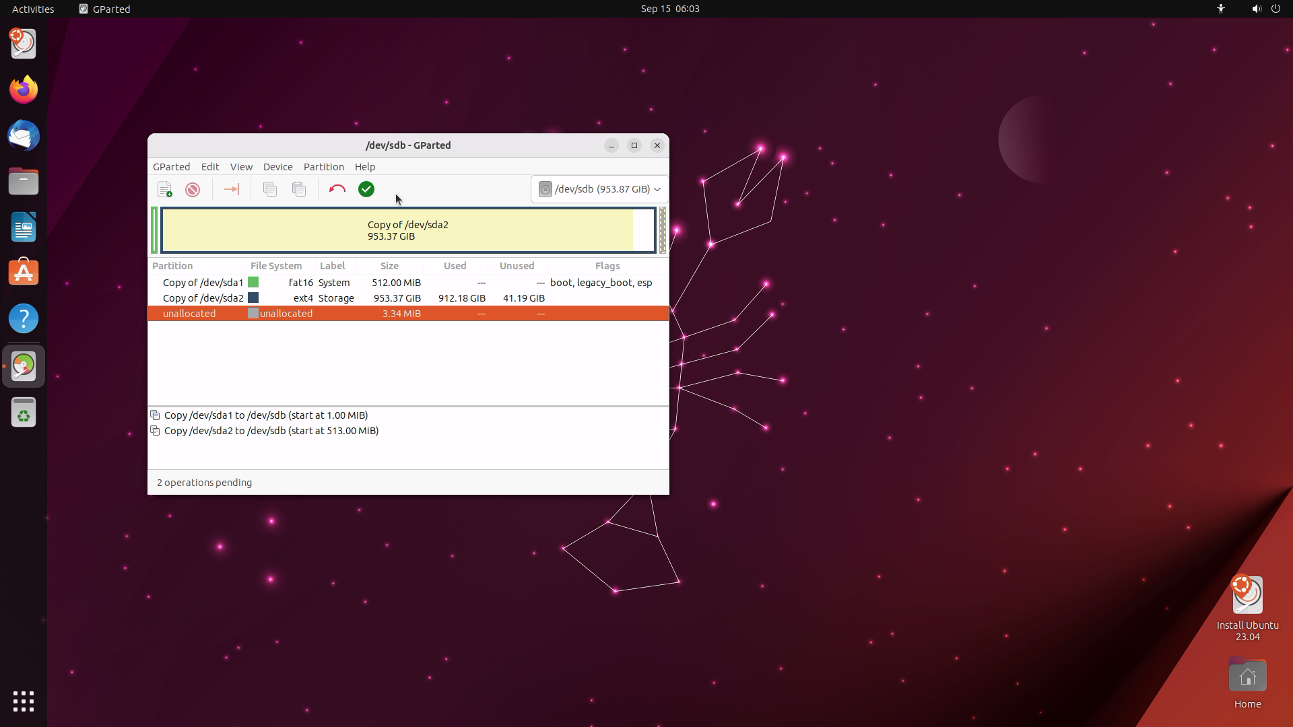Open the clock showing Sep 15 06:03
Screen dimensions: 1293x727
(670, 9)
